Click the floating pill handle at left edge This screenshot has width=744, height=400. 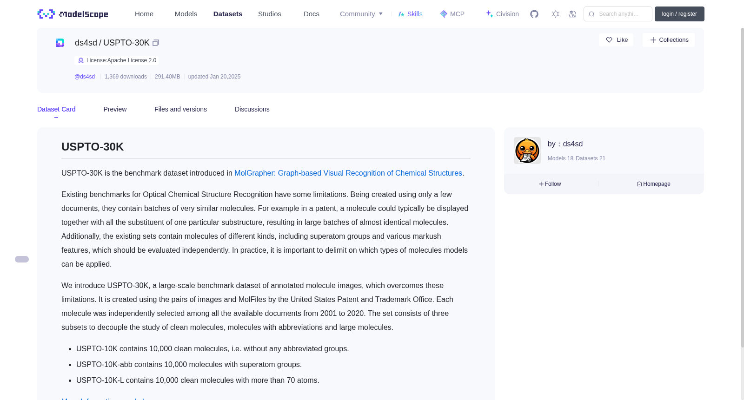22,259
